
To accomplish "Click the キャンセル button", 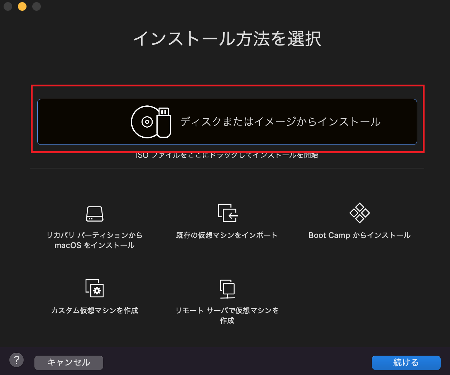I will click(68, 362).
